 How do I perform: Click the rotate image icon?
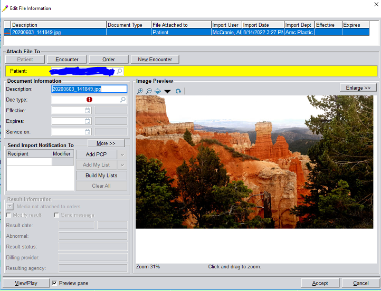[178, 91]
